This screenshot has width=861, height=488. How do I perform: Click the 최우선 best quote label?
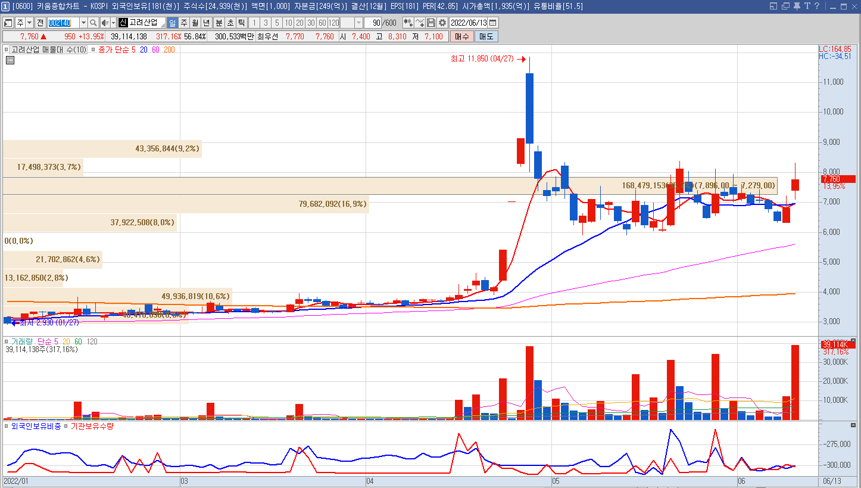pos(269,36)
